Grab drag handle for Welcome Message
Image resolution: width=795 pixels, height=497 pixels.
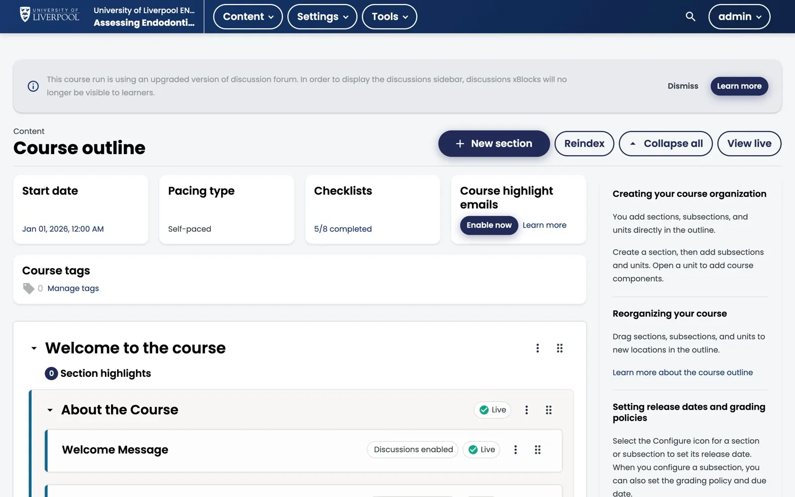(537, 449)
